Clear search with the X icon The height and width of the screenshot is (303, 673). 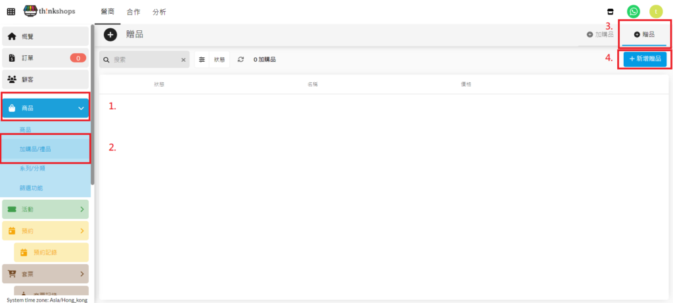183,60
